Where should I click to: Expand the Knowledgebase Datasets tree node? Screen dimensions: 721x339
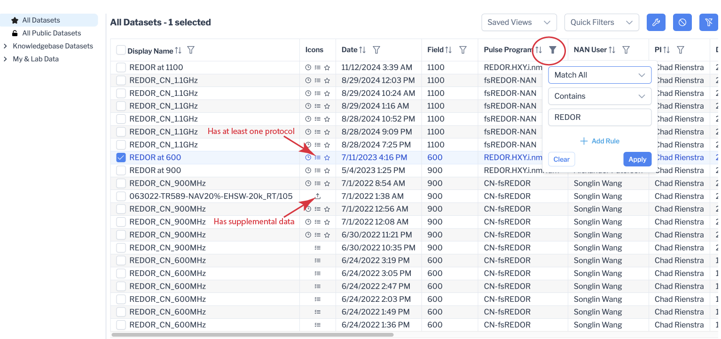click(5, 46)
